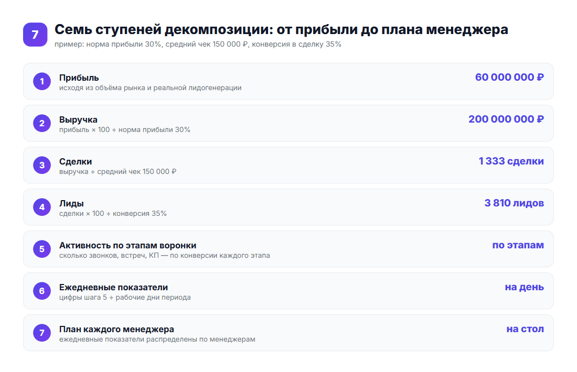The height and width of the screenshot is (372, 577).
Task: Click the step 3 circle for Сделки
Action: pyautogui.click(x=42, y=165)
